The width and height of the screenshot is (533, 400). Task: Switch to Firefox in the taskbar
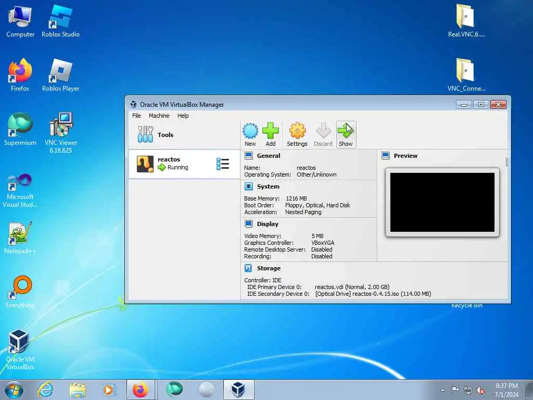pos(141,390)
